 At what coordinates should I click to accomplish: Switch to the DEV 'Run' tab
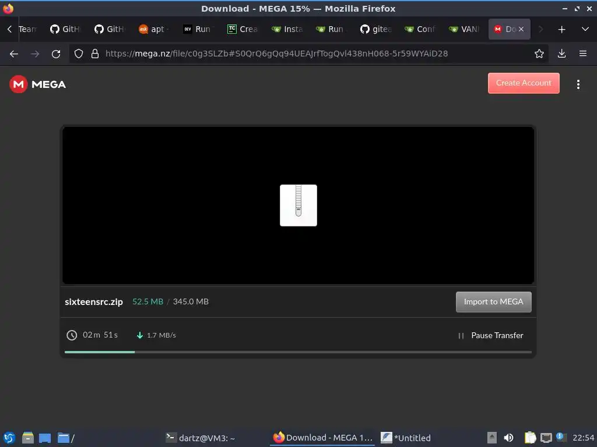click(198, 29)
